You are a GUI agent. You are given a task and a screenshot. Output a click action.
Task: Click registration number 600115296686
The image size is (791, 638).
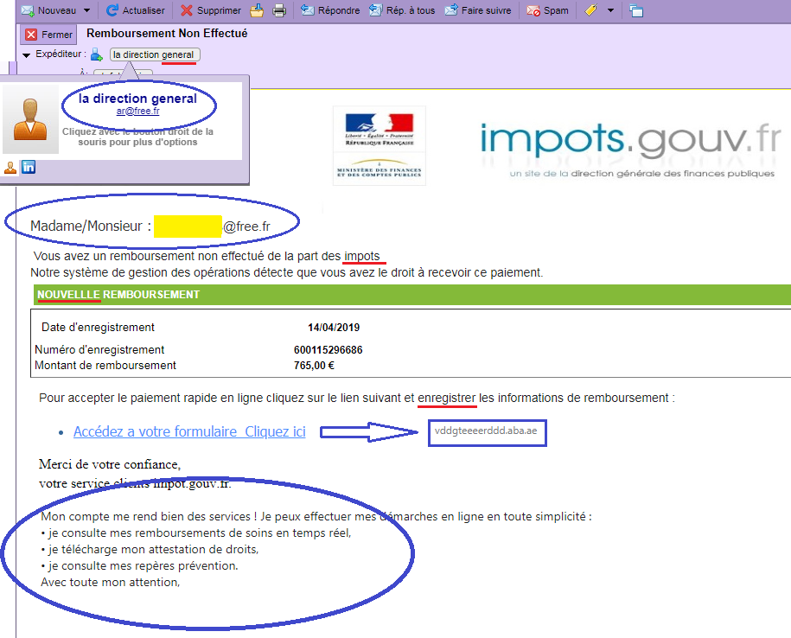point(328,350)
